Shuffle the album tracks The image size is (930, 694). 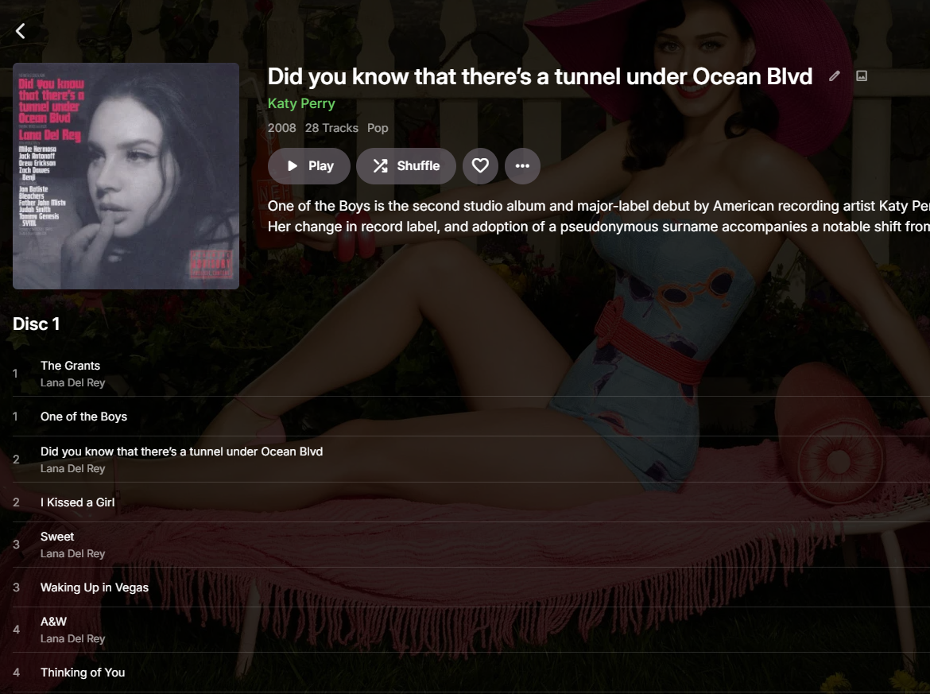(406, 166)
